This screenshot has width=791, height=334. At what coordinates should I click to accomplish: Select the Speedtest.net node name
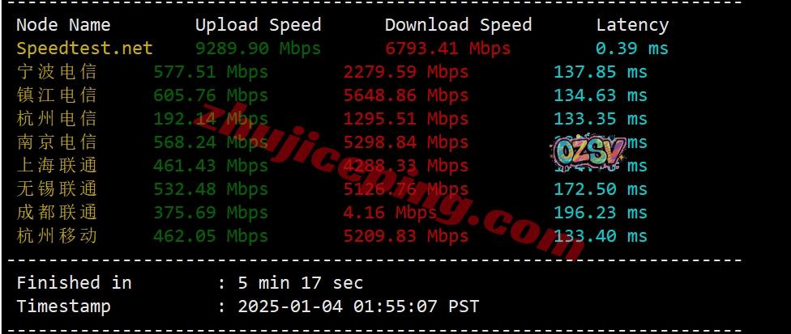84,49
